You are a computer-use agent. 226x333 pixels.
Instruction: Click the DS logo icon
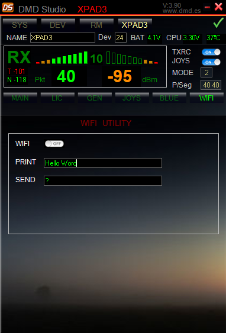coord(8,8)
